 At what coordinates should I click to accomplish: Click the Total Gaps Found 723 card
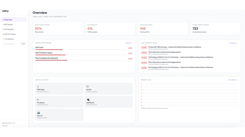click(x=216, y=28)
